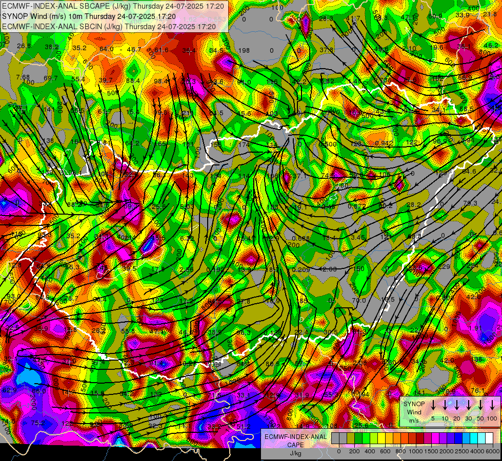
Task: Click the '26.8' station value on the map
Action: (24, 46)
